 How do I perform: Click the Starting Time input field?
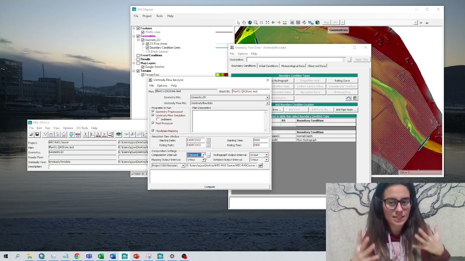pyautogui.click(x=261, y=140)
